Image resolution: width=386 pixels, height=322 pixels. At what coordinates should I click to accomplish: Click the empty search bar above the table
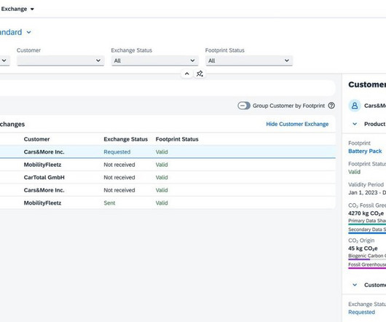168,87
